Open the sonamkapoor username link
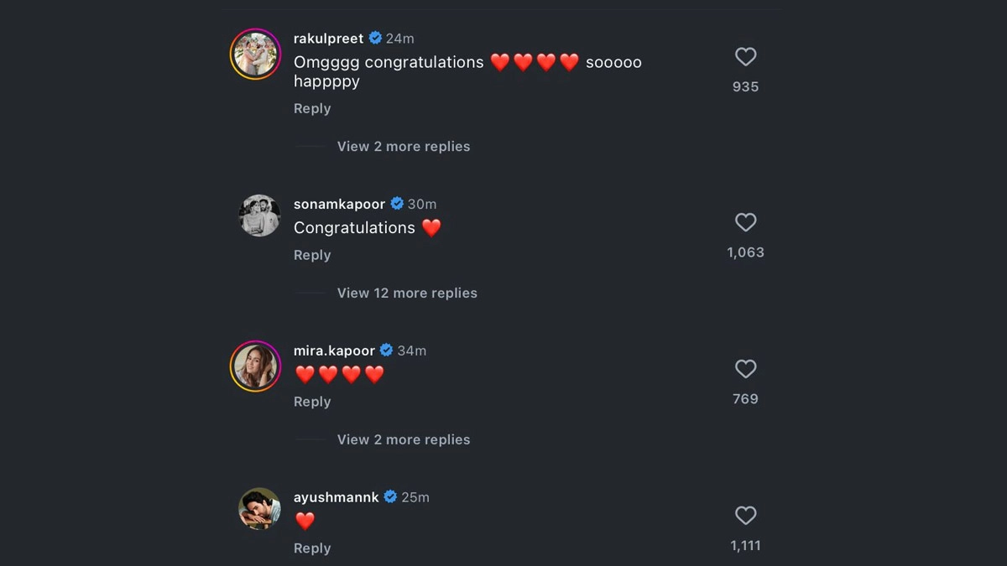This screenshot has height=566, width=1007. tap(339, 204)
